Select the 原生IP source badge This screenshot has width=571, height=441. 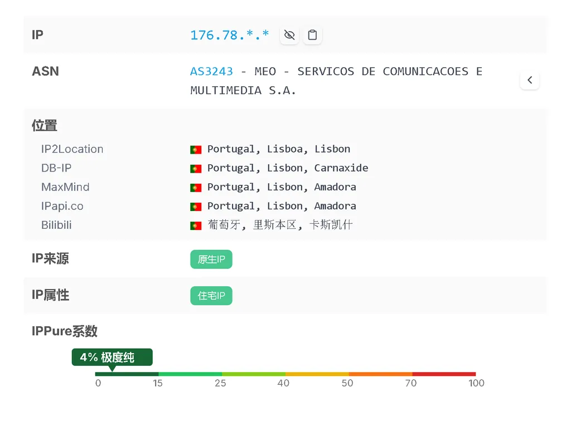211,259
